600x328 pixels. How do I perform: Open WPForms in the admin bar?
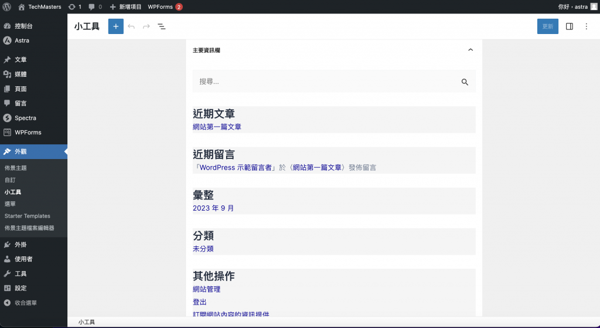(165, 6)
